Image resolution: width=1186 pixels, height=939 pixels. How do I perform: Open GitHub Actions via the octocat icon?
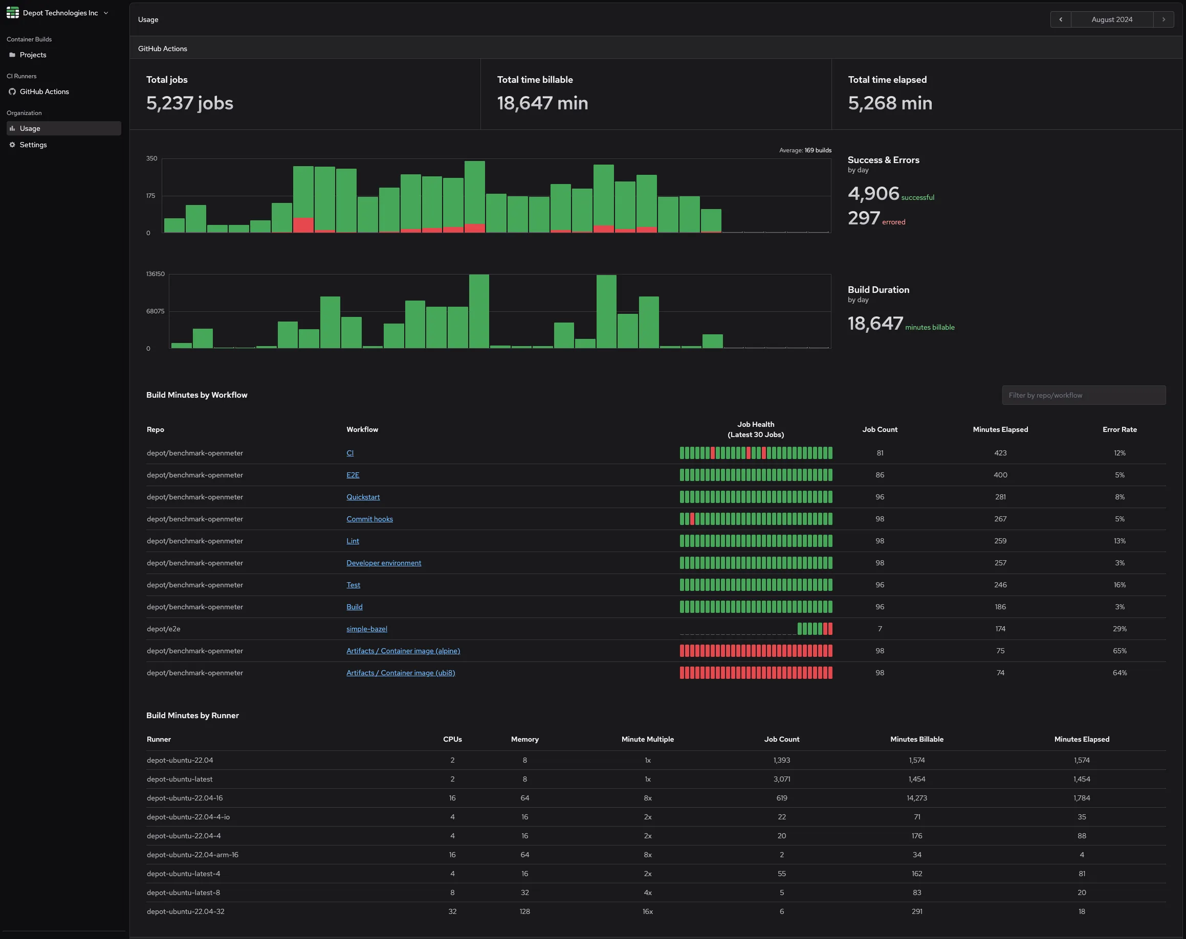[12, 92]
